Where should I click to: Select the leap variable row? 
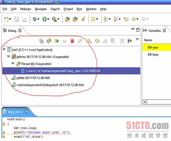click(x=157, y=54)
